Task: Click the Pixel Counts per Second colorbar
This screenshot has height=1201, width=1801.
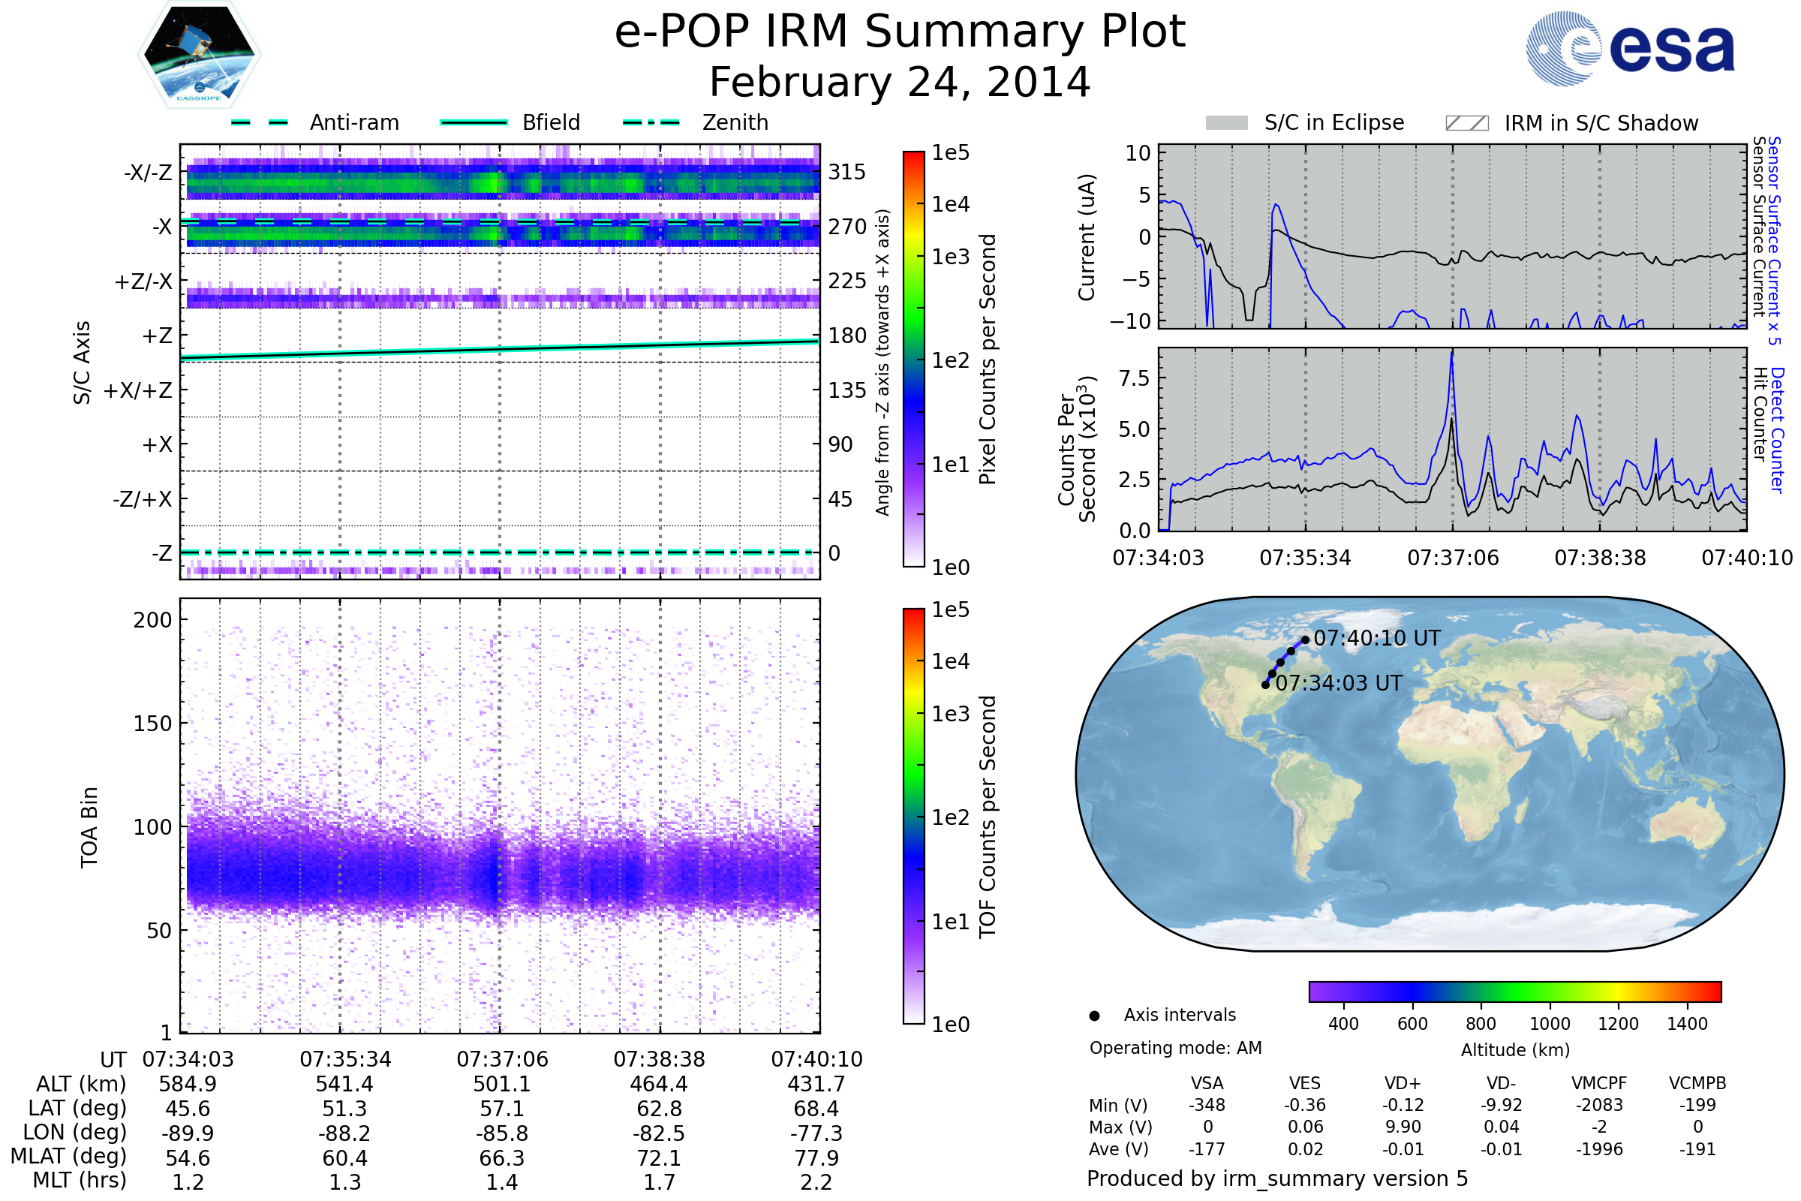Action: [x=913, y=360]
